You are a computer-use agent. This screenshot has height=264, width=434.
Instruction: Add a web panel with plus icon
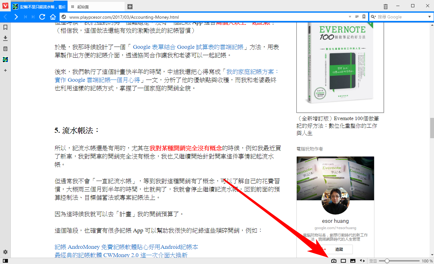(x=5, y=70)
